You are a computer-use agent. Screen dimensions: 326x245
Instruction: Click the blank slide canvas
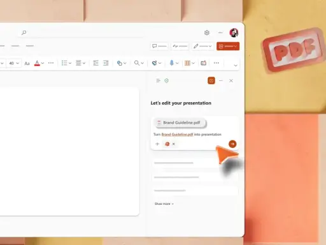point(69,151)
